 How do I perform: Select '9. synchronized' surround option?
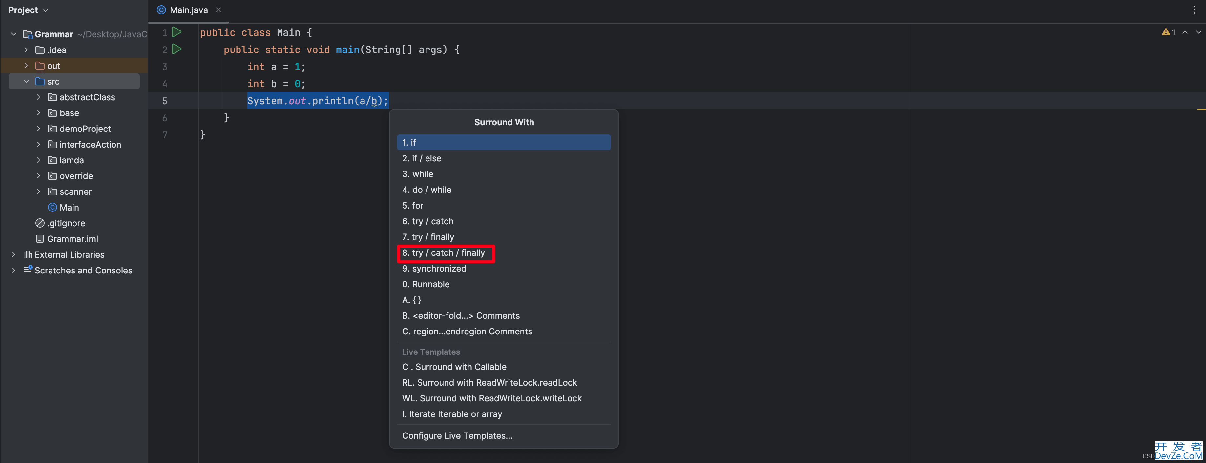coord(503,269)
